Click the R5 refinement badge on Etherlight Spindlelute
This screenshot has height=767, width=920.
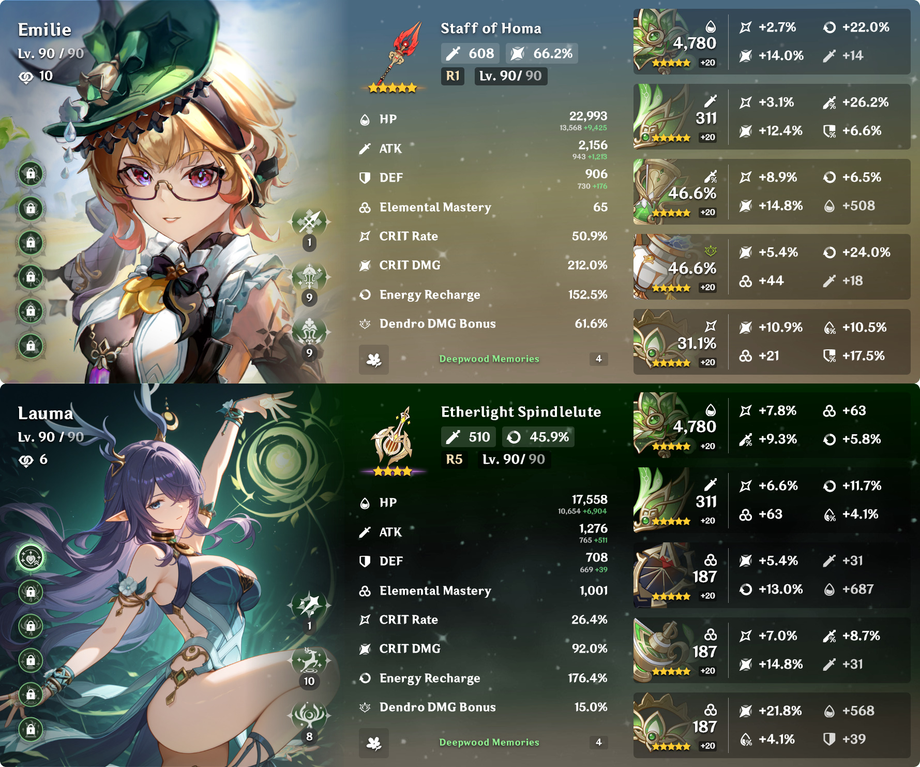(x=454, y=460)
